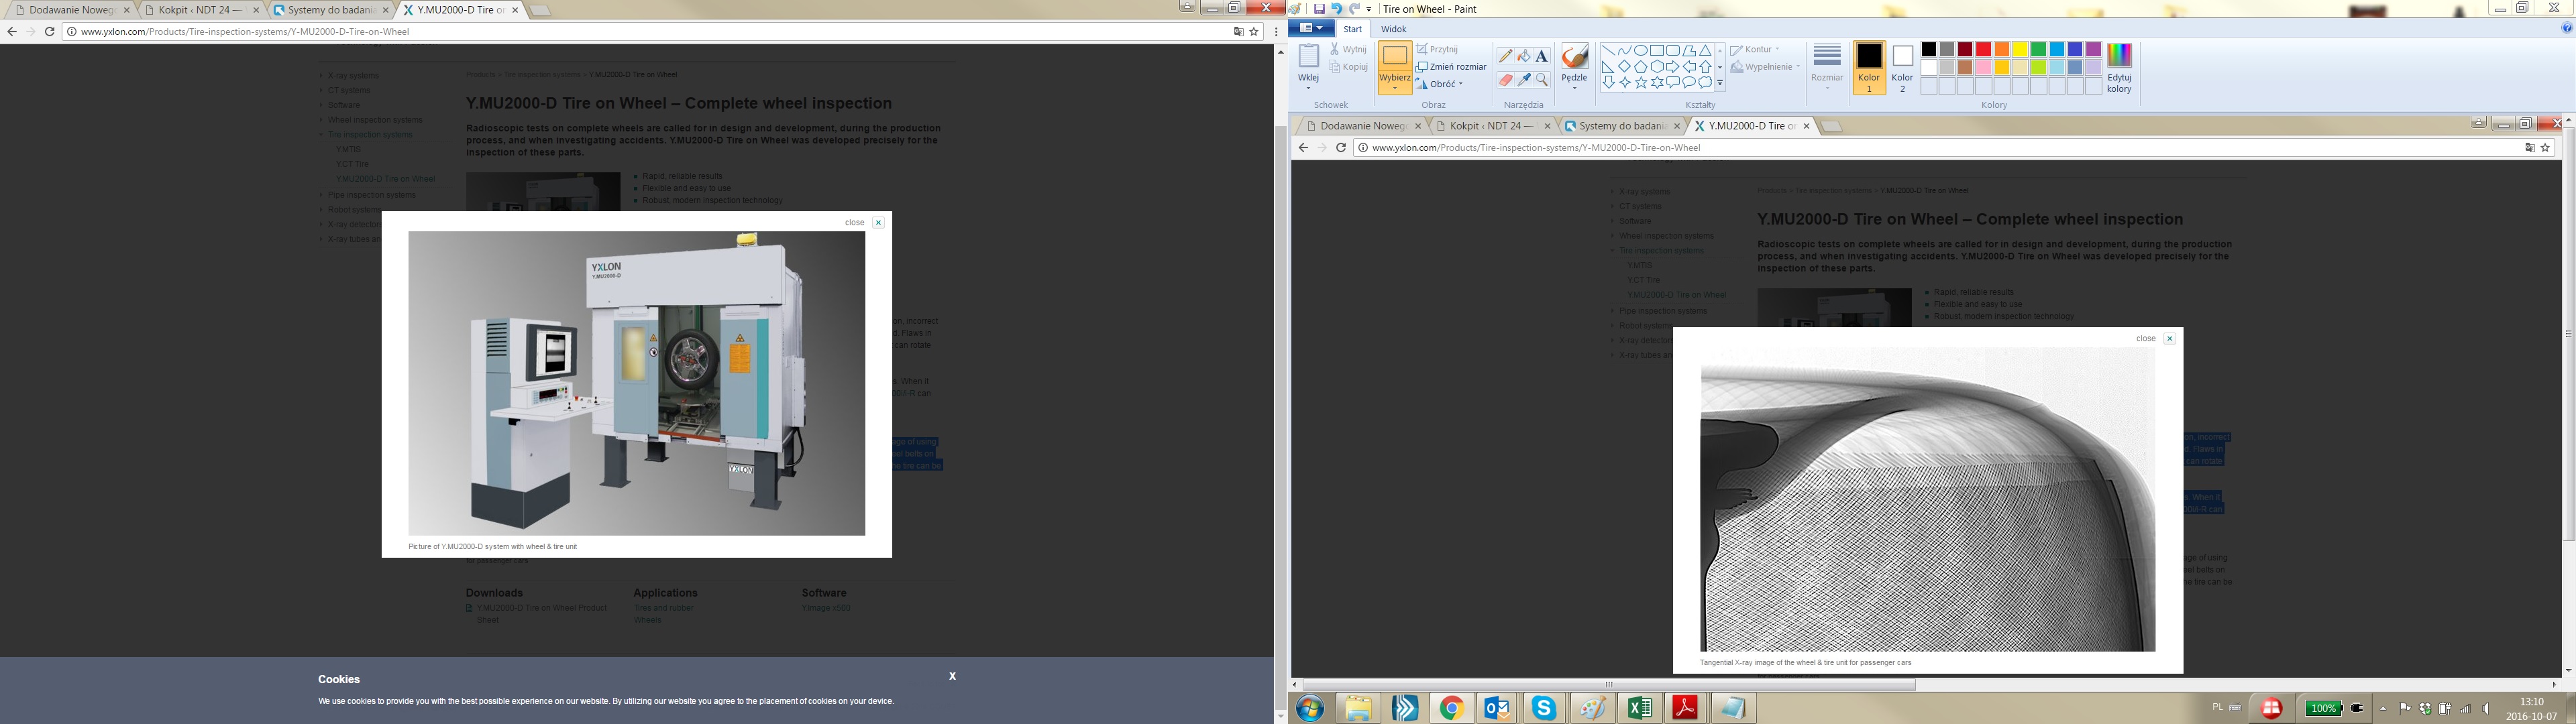This screenshot has width=2576, height=724.
Task: Open Chrome's three-dot menu
Action: click(x=1276, y=32)
